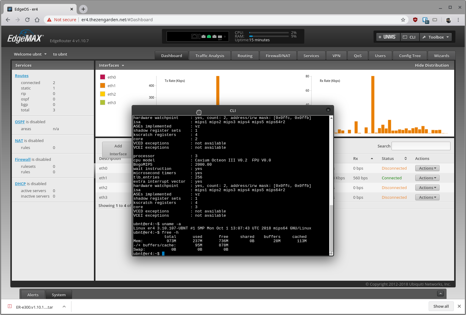
Task: Click the router port status image
Action: 198,36
